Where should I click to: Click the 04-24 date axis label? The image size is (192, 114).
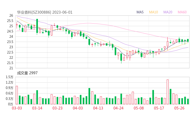(x=118, y=108)
